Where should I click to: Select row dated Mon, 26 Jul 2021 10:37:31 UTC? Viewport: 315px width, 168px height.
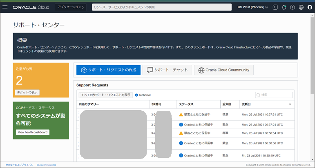click(185, 115)
